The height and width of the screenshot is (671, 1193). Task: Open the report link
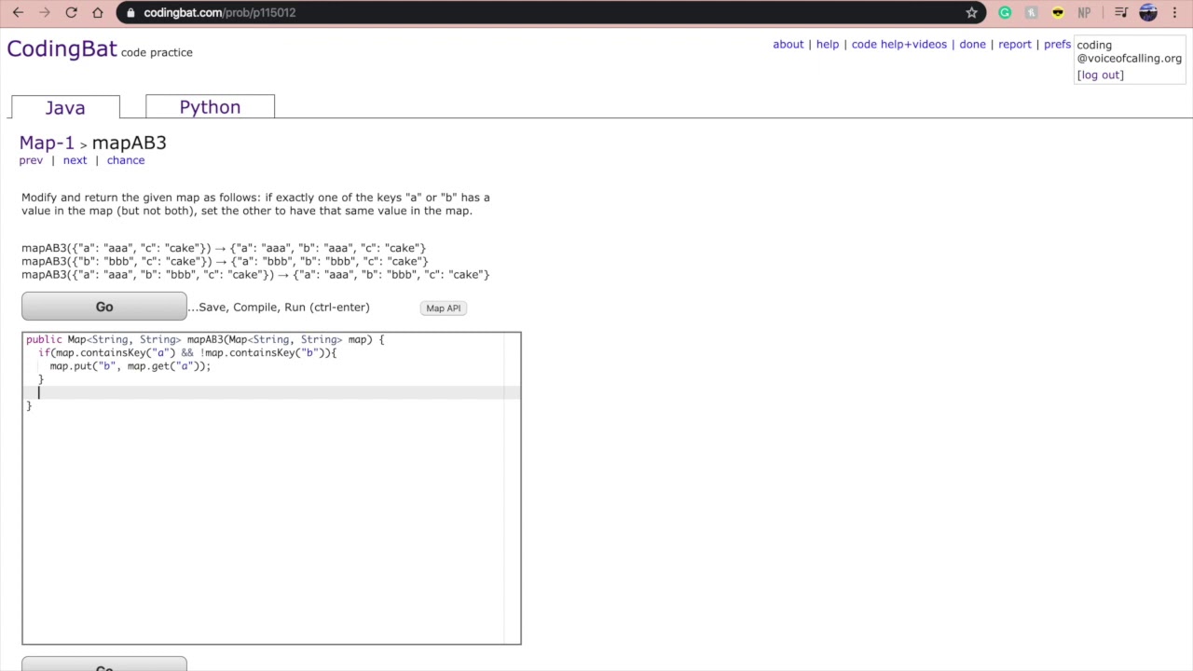[x=1015, y=45]
